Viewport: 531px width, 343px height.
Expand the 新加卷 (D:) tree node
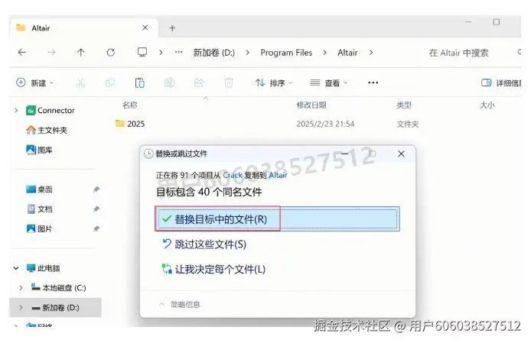point(21,308)
